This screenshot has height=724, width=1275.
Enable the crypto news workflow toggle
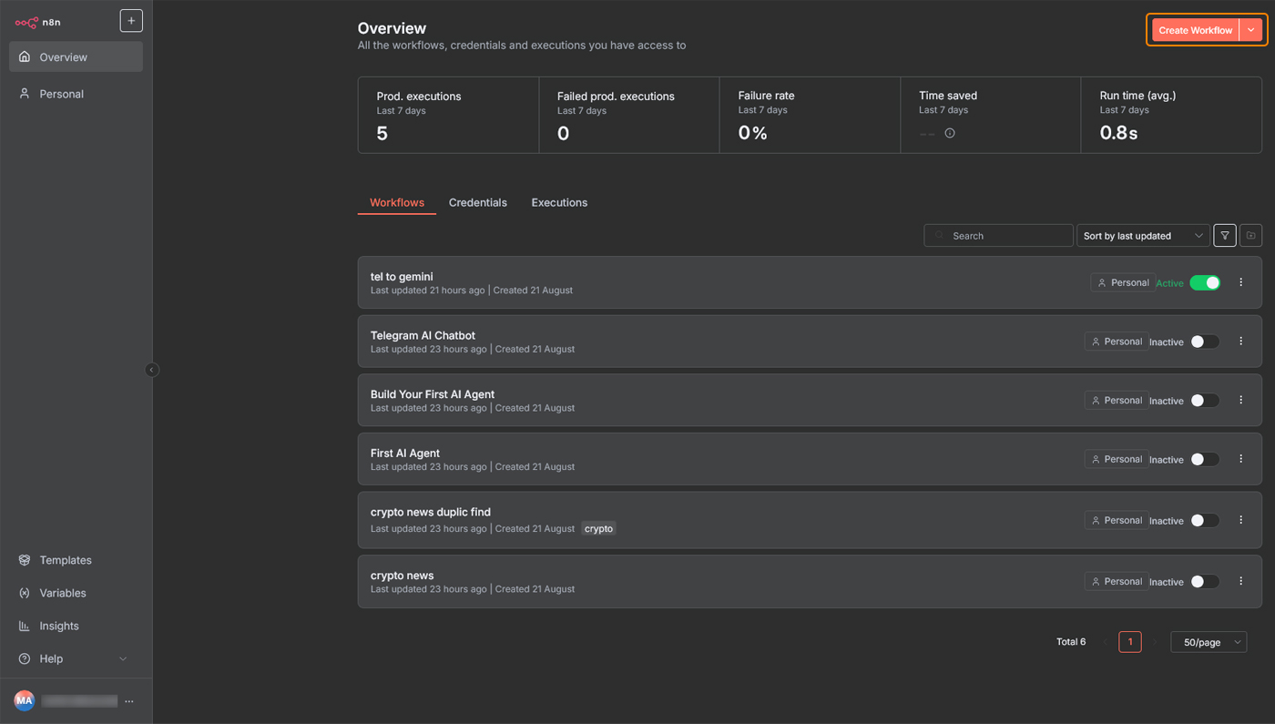click(x=1204, y=581)
